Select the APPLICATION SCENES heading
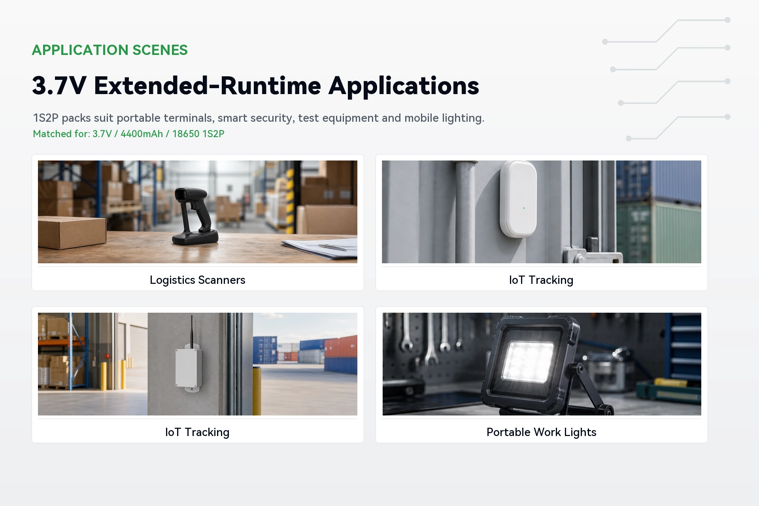The width and height of the screenshot is (759, 506). pyautogui.click(x=110, y=50)
